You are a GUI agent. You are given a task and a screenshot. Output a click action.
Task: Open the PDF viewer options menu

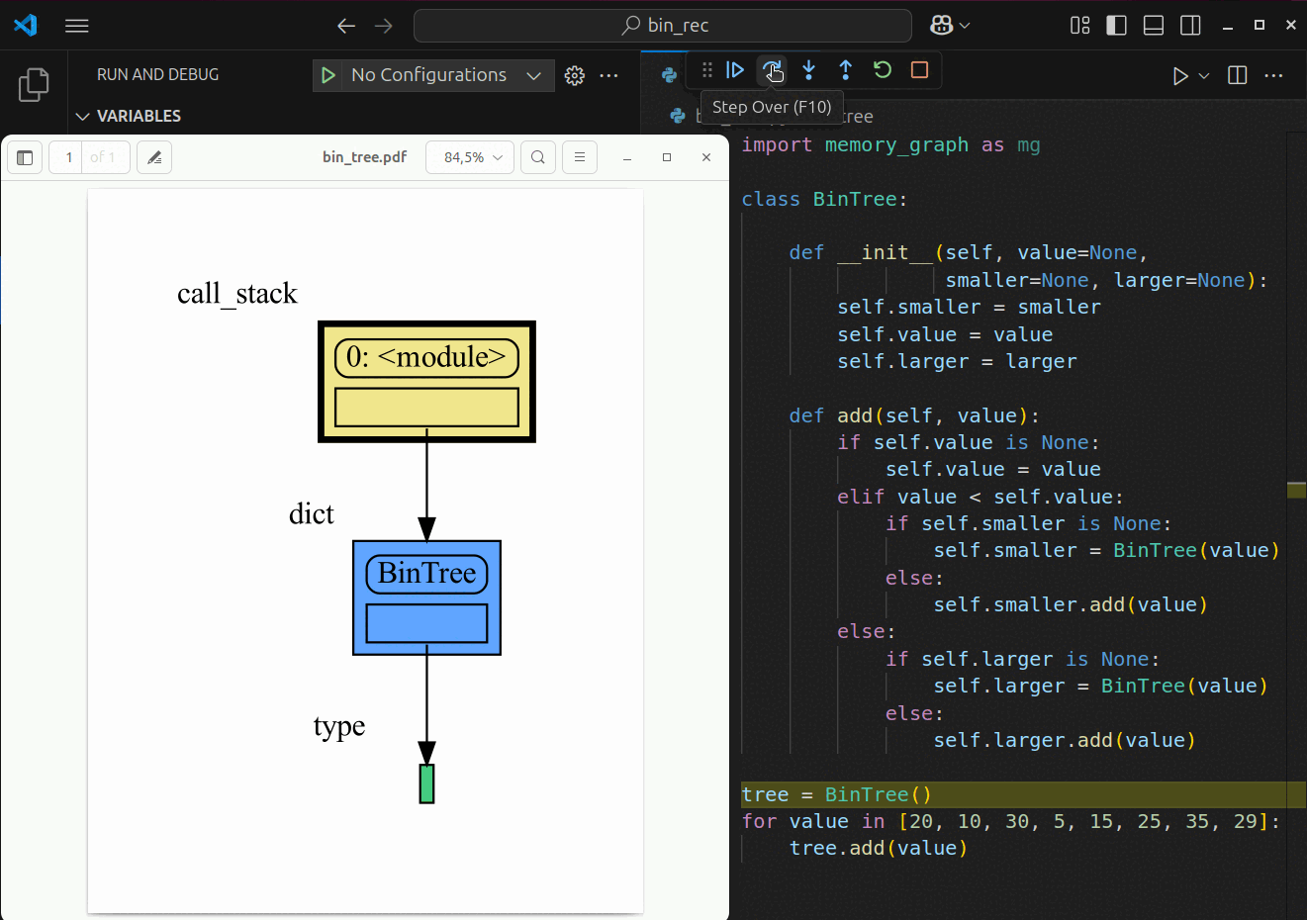point(580,156)
